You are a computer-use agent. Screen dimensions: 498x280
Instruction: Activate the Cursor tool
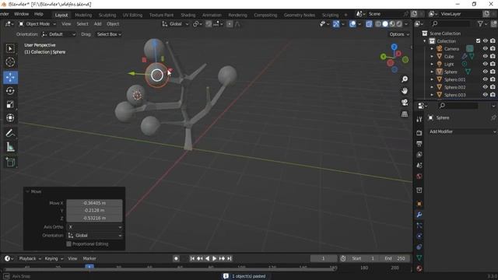point(10,62)
